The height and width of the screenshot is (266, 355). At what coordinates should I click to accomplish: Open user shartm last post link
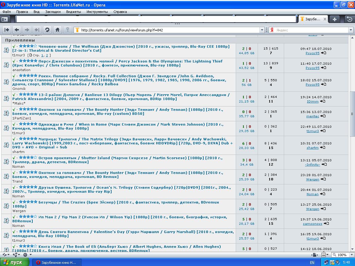click(x=313, y=148)
